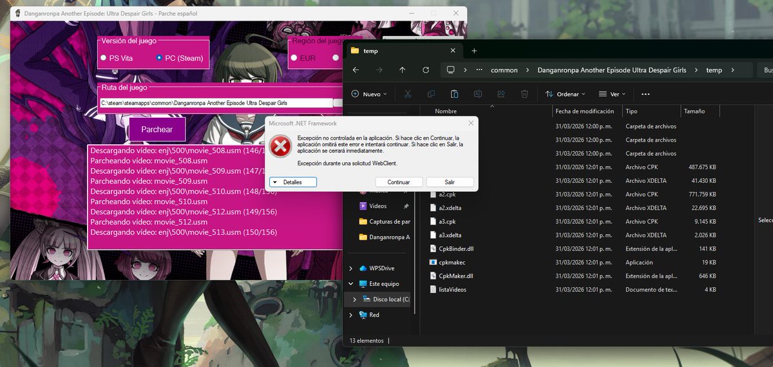Select the EUR region radio option
Image resolution: width=773 pixels, height=367 pixels.
(x=303, y=58)
